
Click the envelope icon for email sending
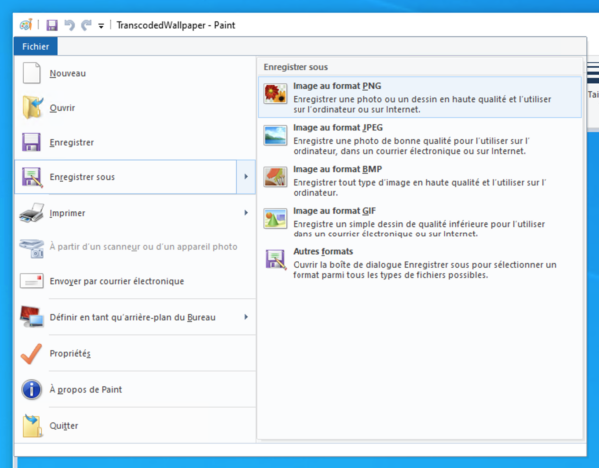point(31,281)
